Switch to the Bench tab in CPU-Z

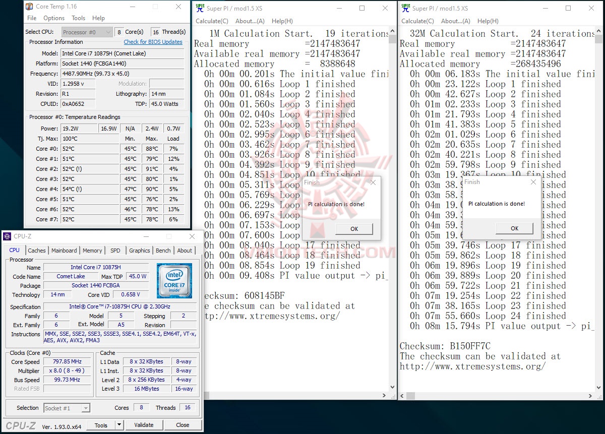click(x=163, y=251)
